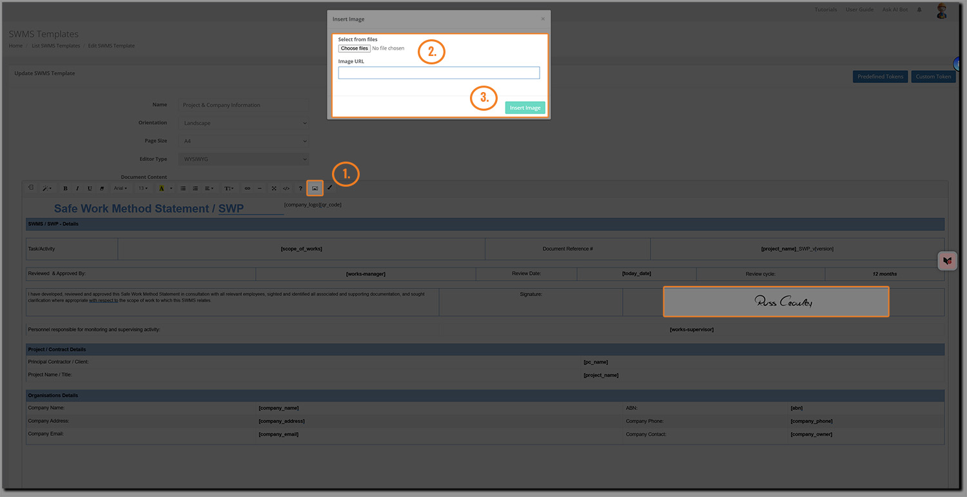
Task: Click the Insert Image button
Action: 525,108
